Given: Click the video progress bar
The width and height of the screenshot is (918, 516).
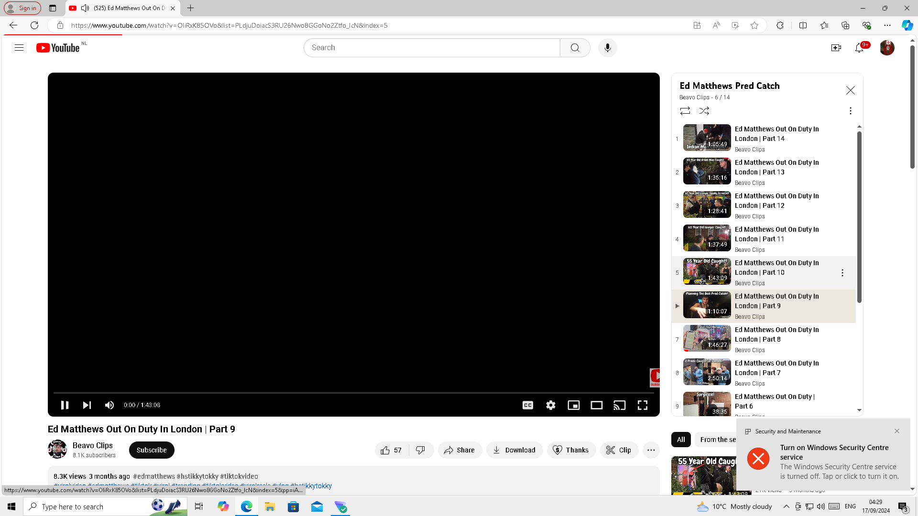Looking at the screenshot, I should pos(354,393).
